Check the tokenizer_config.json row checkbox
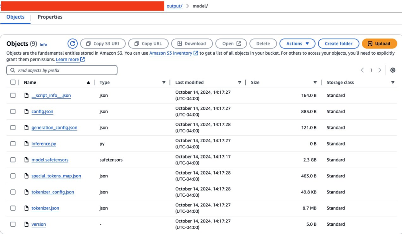Viewport: 402px width, 234px height. (13, 192)
